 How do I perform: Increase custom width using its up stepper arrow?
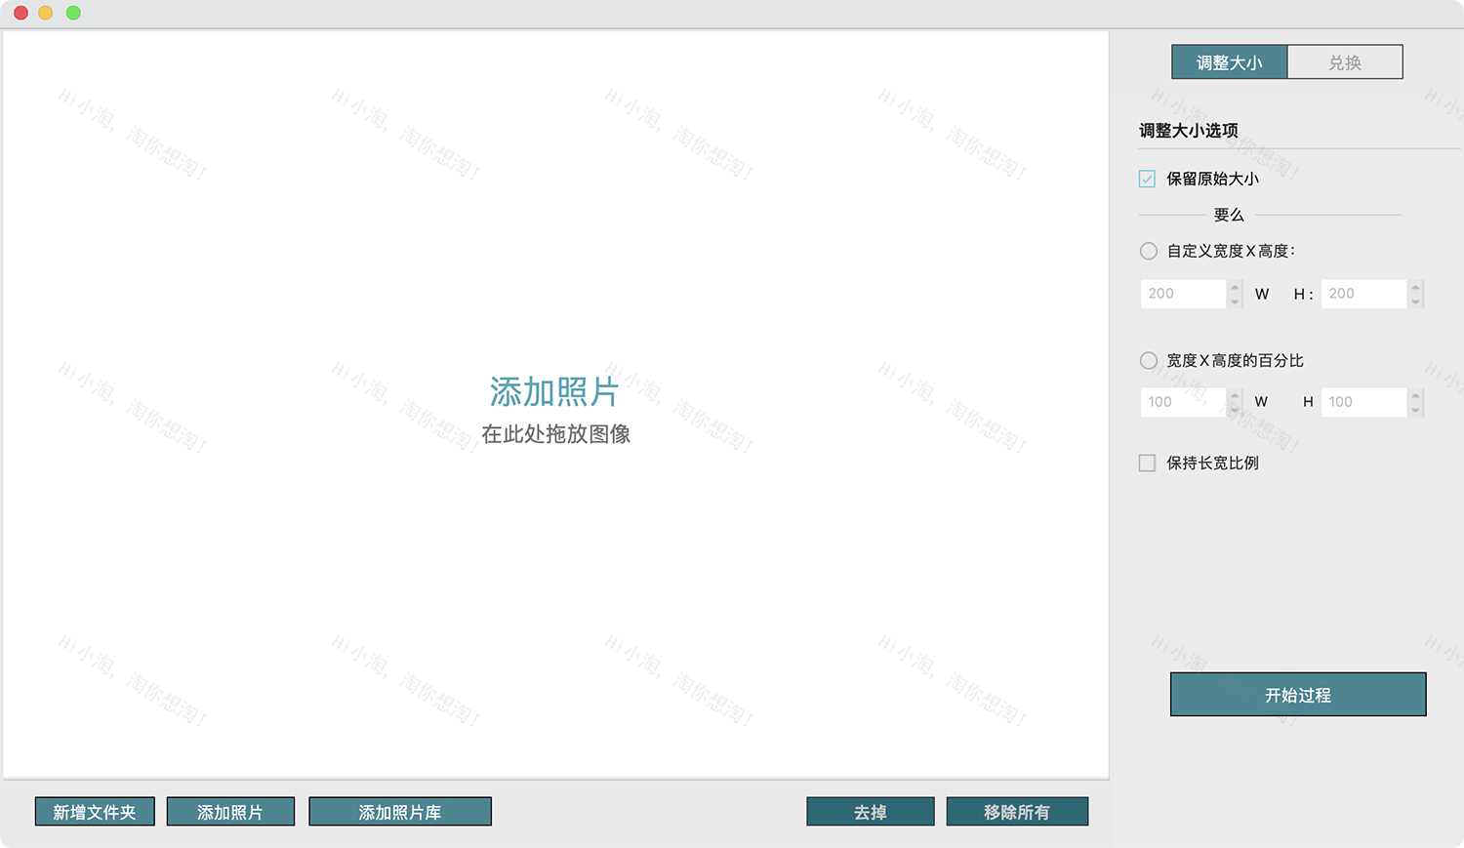click(x=1236, y=288)
